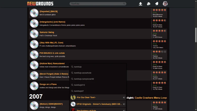Click speaker icon on CPS2 Originals result
Image resolution: width=197 pixels, height=111 pixels.
tap(124, 104)
